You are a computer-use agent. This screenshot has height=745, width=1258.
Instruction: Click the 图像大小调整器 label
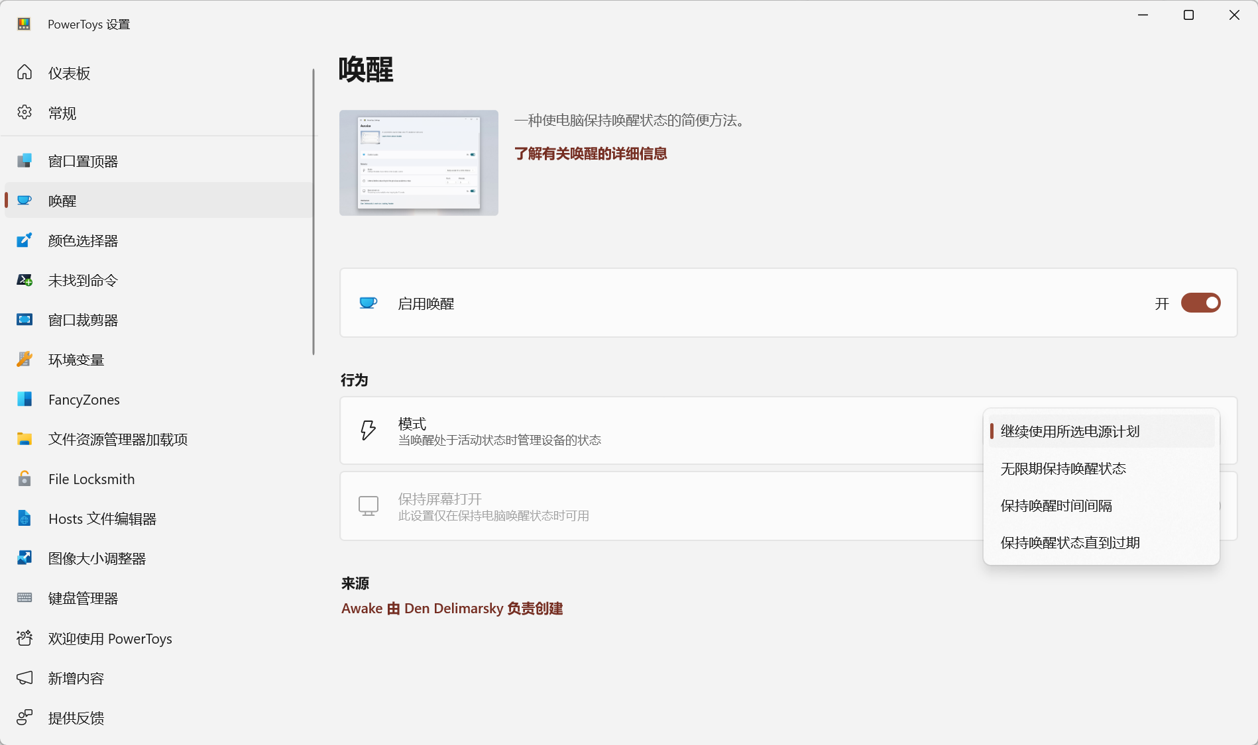click(x=97, y=558)
